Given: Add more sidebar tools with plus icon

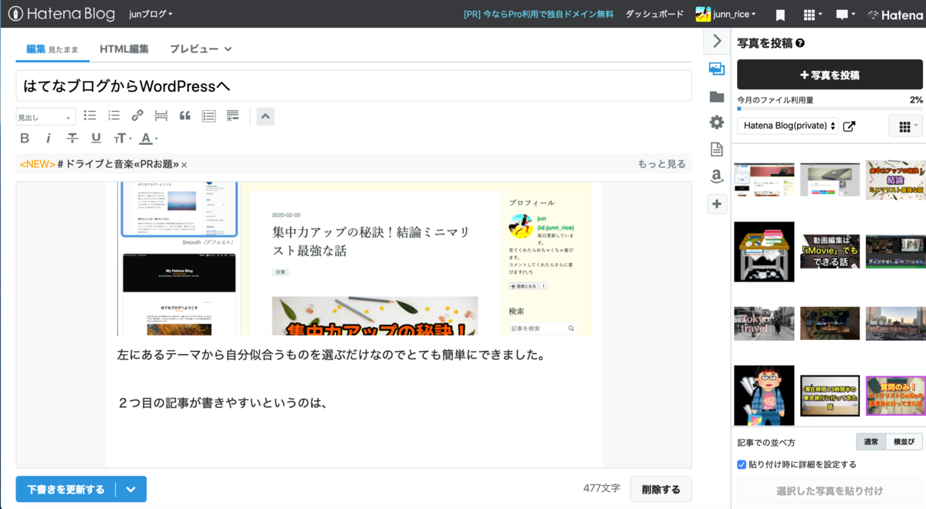Looking at the screenshot, I should [x=717, y=204].
